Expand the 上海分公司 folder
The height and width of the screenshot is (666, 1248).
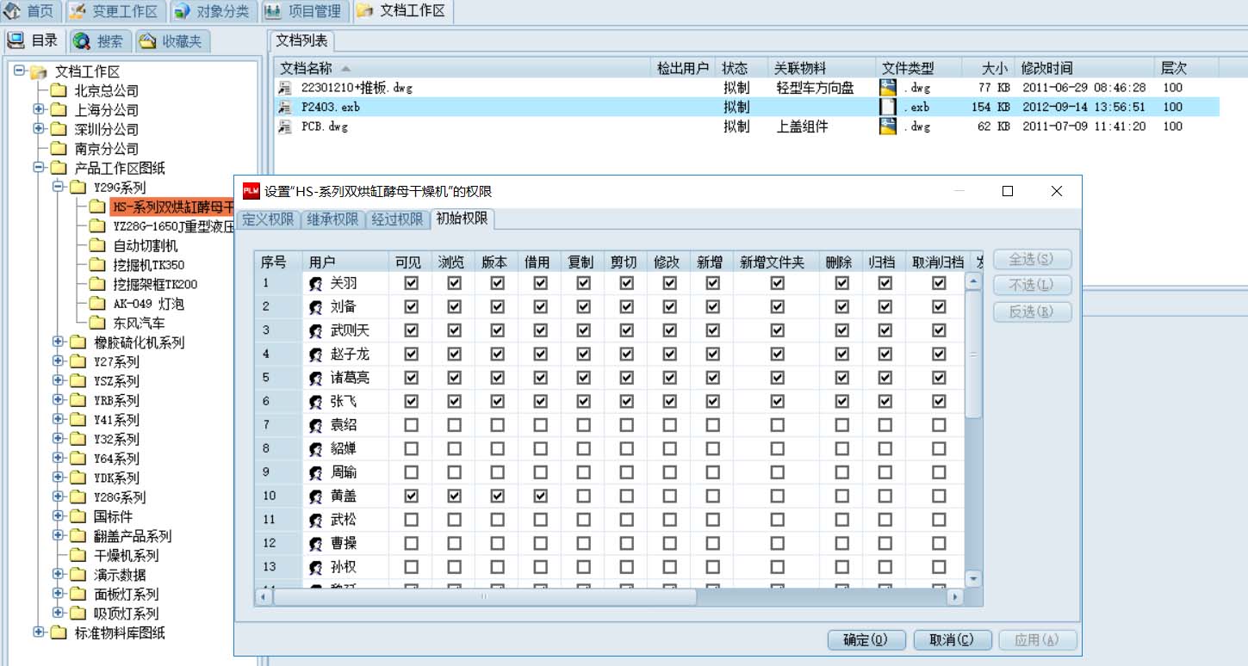39,109
